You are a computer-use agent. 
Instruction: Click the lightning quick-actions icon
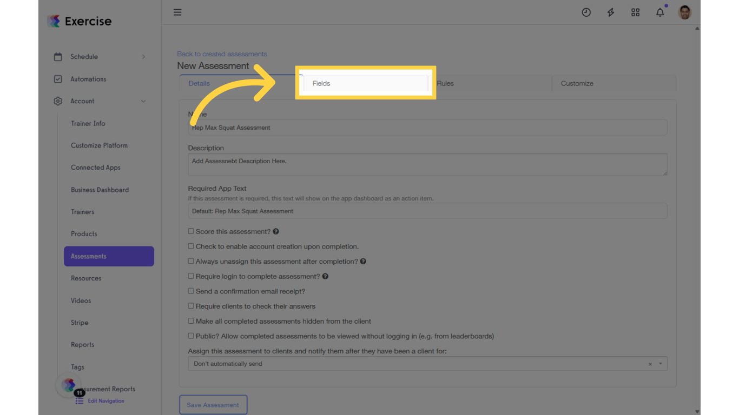(x=610, y=12)
